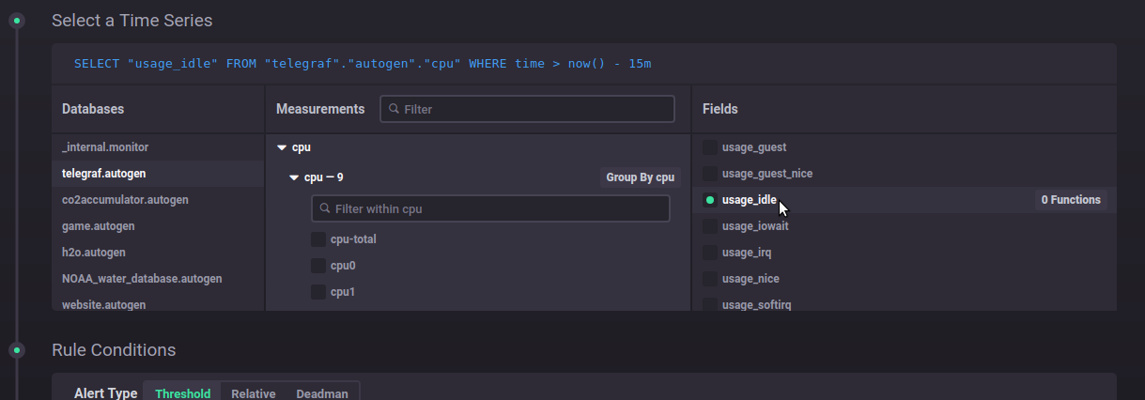Tick the cpu1 tag checkbox

click(318, 292)
